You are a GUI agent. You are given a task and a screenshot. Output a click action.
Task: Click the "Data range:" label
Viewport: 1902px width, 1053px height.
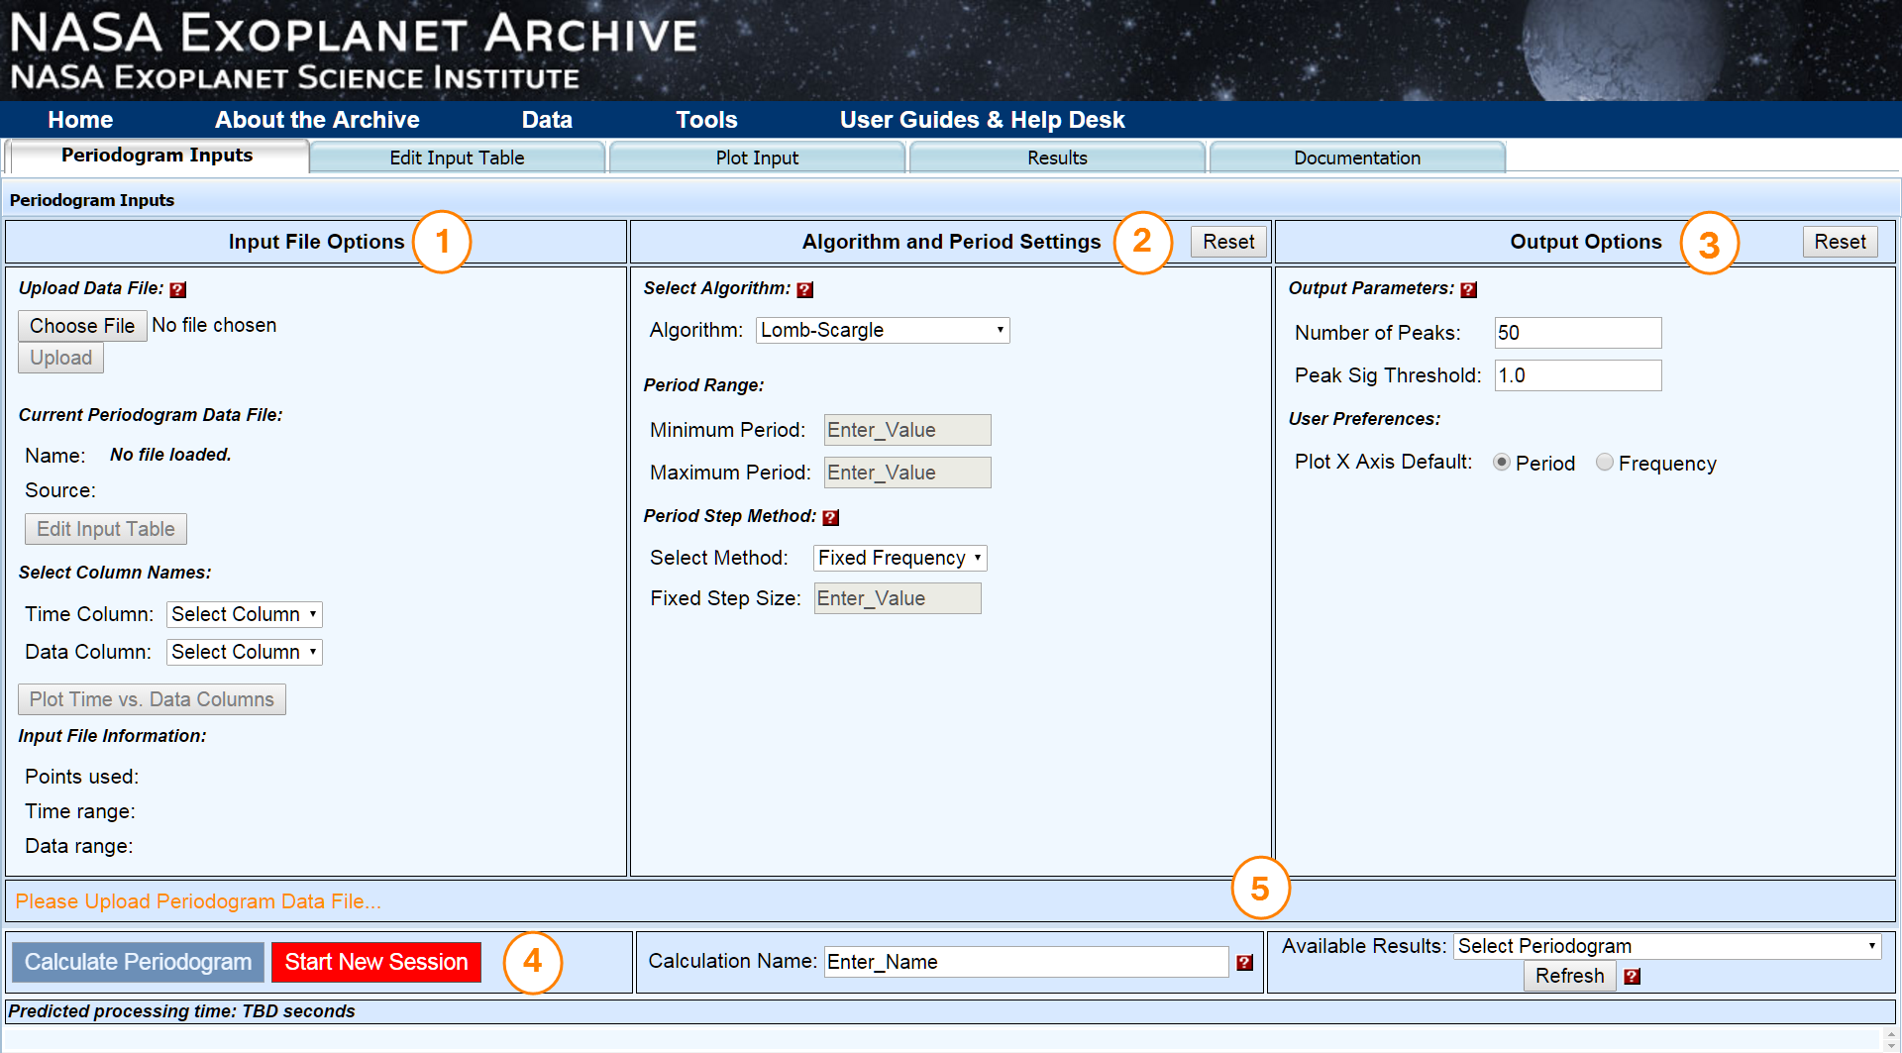(x=79, y=846)
